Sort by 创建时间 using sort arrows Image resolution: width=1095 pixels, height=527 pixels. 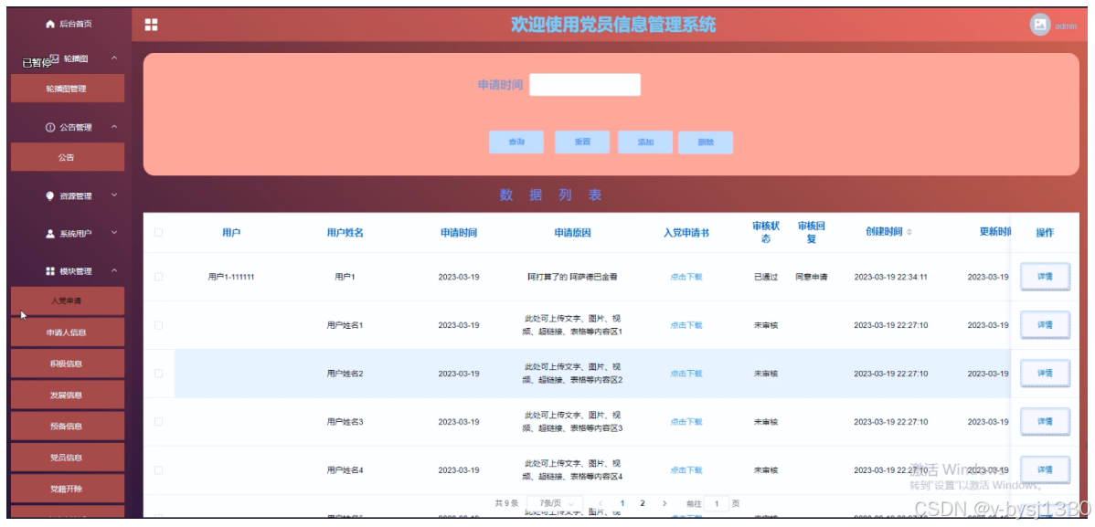click(909, 232)
